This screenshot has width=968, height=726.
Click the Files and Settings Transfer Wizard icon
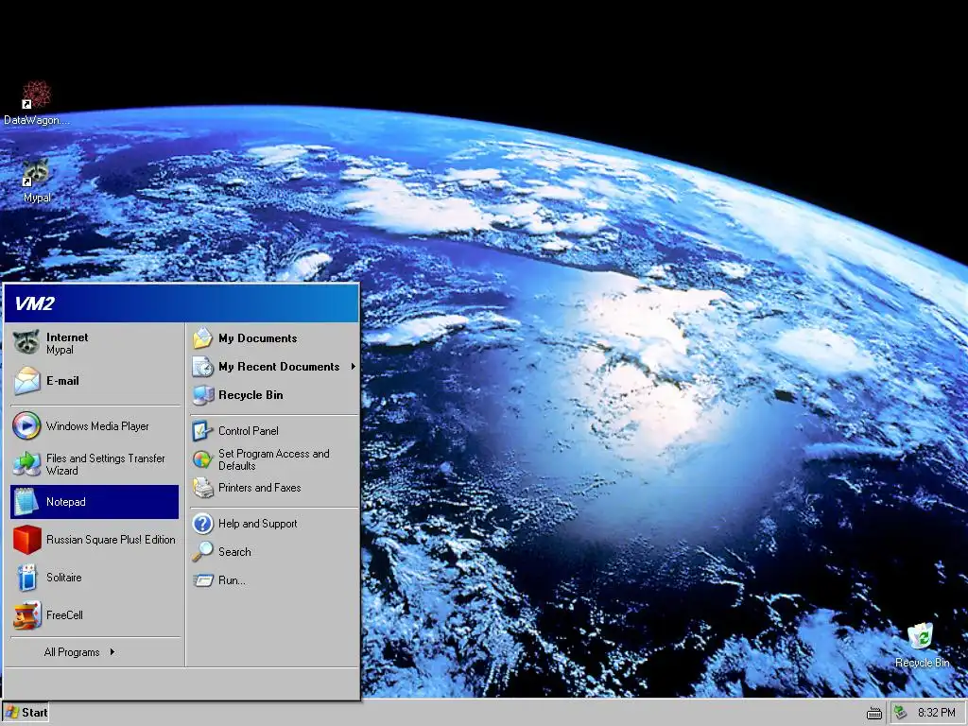pos(26,463)
